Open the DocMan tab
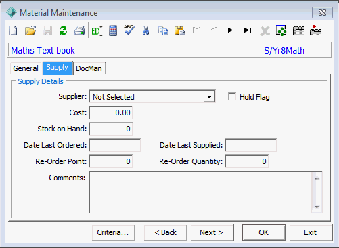The height and width of the screenshot is (248, 339). 89,68
